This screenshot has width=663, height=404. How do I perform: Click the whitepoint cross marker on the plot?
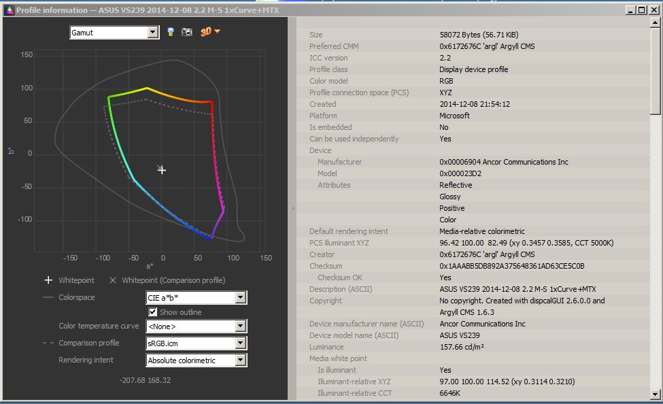(x=162, y=170)
